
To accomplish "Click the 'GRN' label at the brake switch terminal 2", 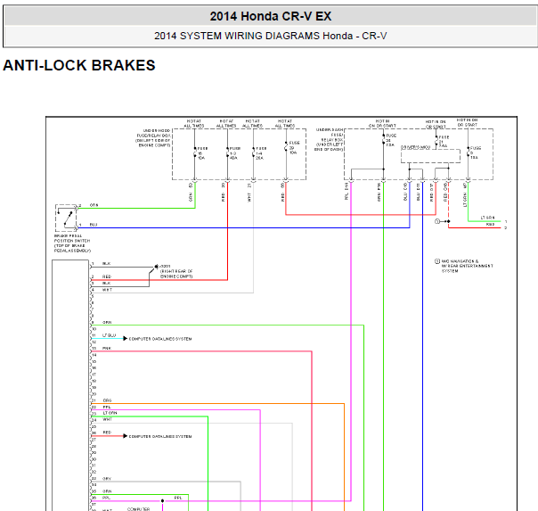I will click(x=94, y=205).
